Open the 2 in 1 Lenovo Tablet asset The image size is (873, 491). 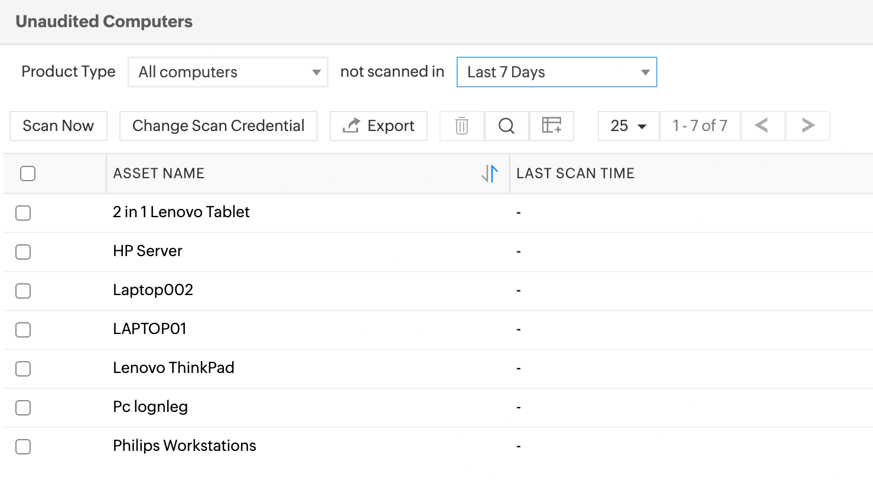coord(181,212)
